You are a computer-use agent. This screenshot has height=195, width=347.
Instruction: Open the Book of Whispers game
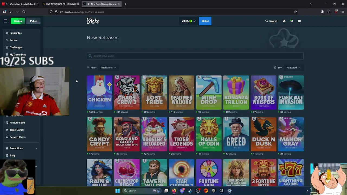point(264,92)
